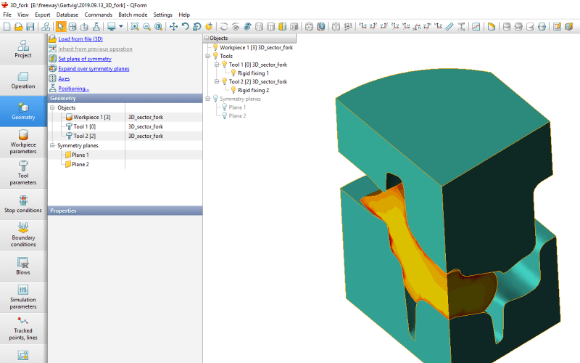This screenshot has height=363, width=580.
Task: Click the Load from file (3D) link
Action: point(80,39)
